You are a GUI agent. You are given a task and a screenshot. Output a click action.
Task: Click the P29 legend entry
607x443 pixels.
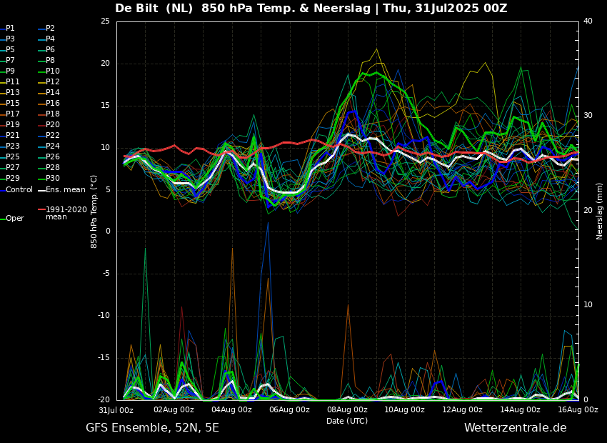pyautogui.click(x=13, y=179)
